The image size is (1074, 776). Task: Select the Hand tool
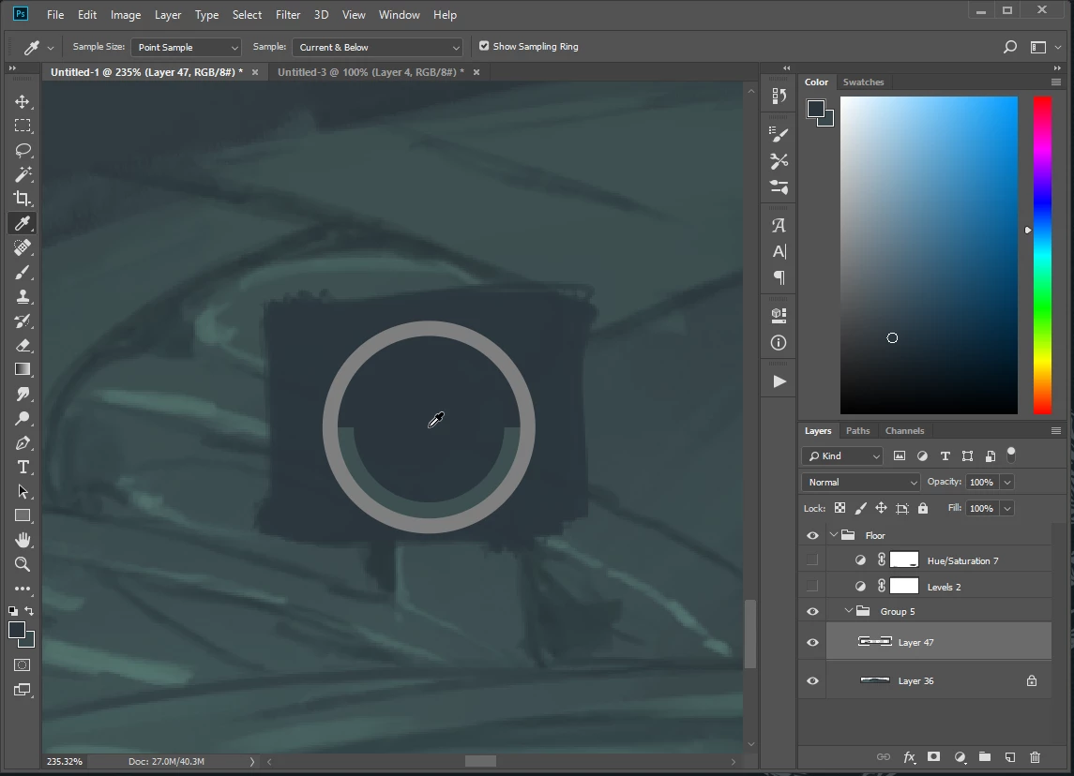[22, 540]
